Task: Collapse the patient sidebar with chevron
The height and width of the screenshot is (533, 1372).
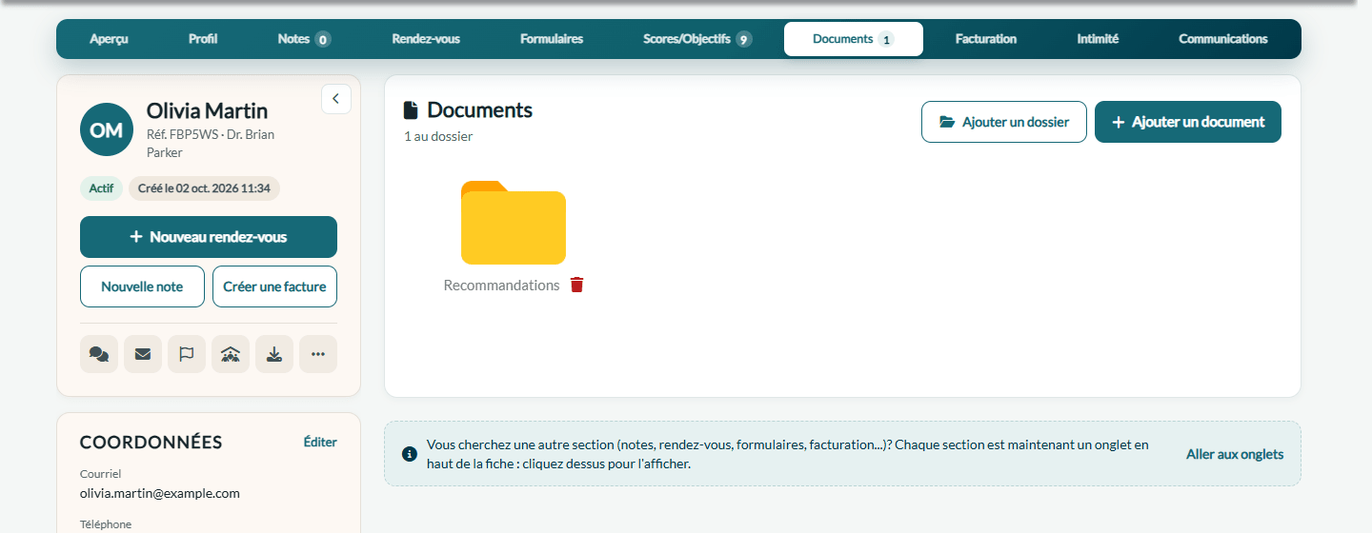Action: click(336, 99)
